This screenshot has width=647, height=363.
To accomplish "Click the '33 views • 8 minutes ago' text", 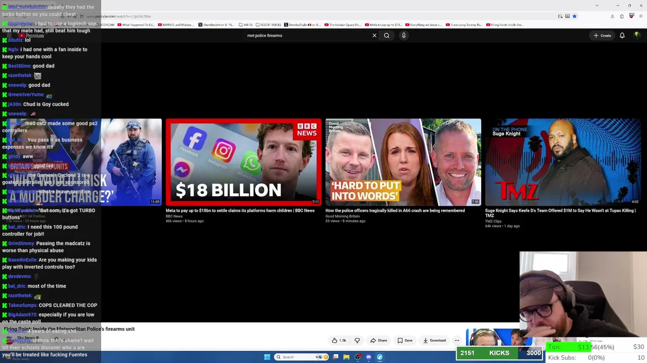I will point(345,221).
